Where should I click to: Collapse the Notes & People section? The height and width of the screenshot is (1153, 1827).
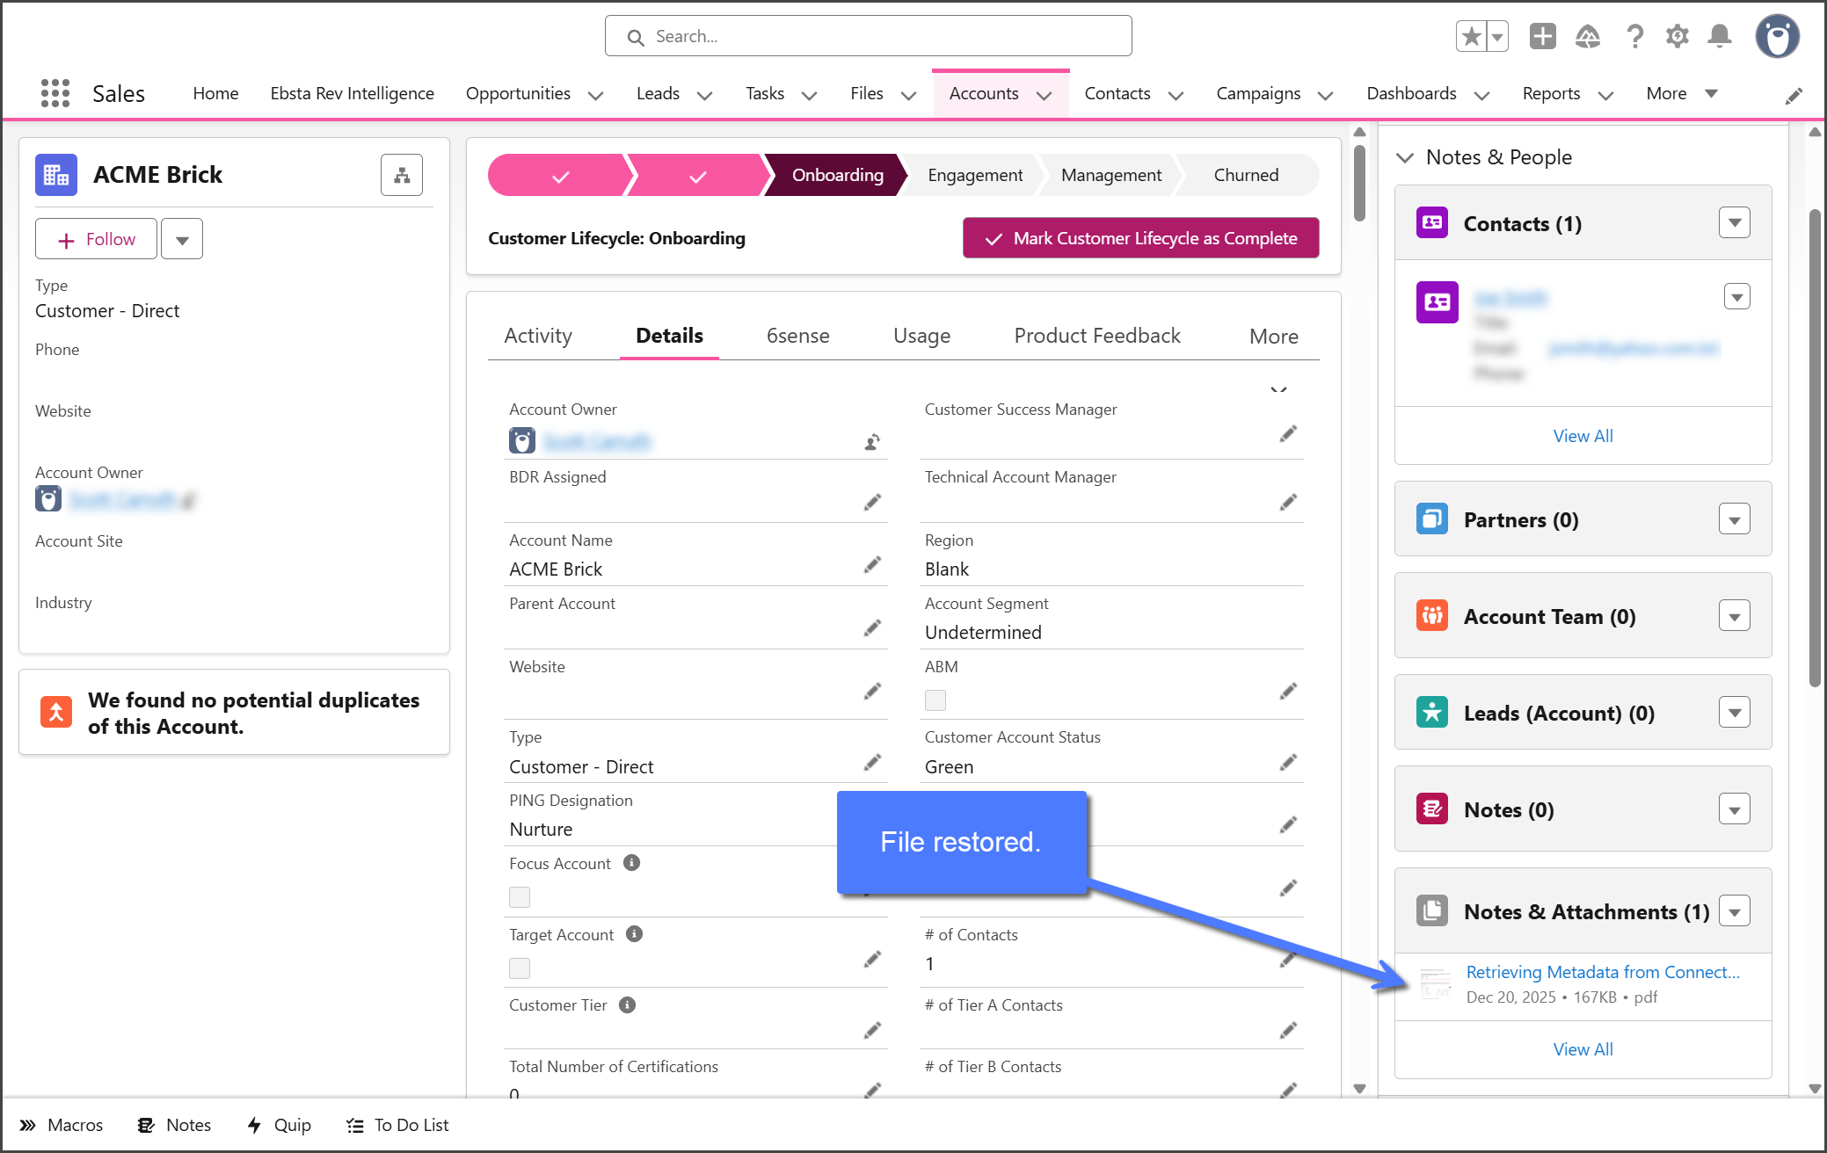(x=1405, y=157)
